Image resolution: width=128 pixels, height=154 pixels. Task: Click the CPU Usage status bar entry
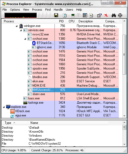point(14,150)
